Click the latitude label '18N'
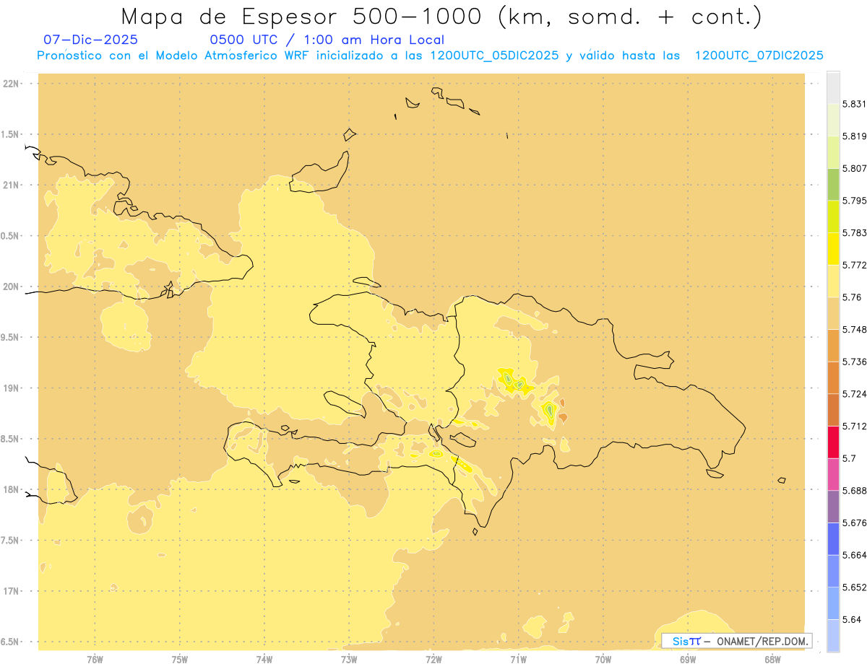 [x=12, y=489]
